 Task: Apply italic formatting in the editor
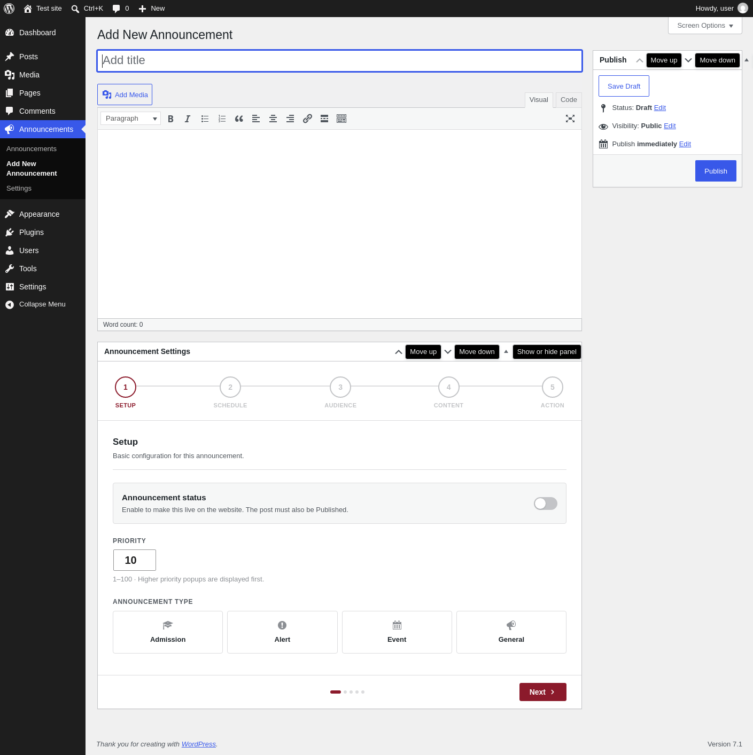[x=188, y=119]
